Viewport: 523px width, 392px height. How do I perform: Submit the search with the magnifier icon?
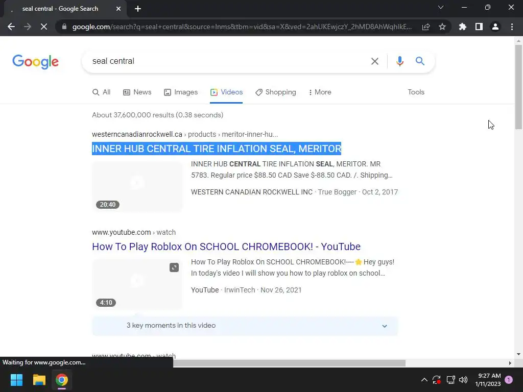[x=420, y=61]
